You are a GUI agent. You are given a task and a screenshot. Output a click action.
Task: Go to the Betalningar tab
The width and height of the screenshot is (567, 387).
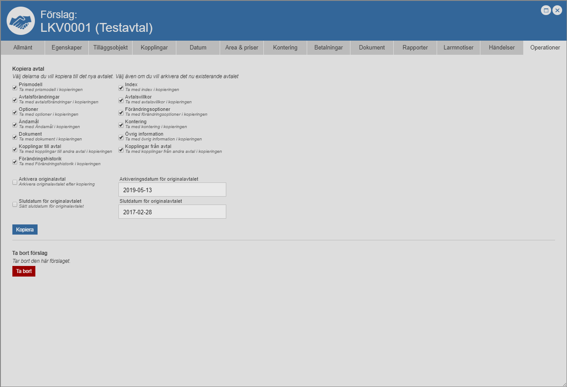tap(328, 48)
